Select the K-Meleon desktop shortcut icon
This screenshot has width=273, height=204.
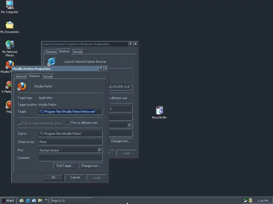[8, 85]
